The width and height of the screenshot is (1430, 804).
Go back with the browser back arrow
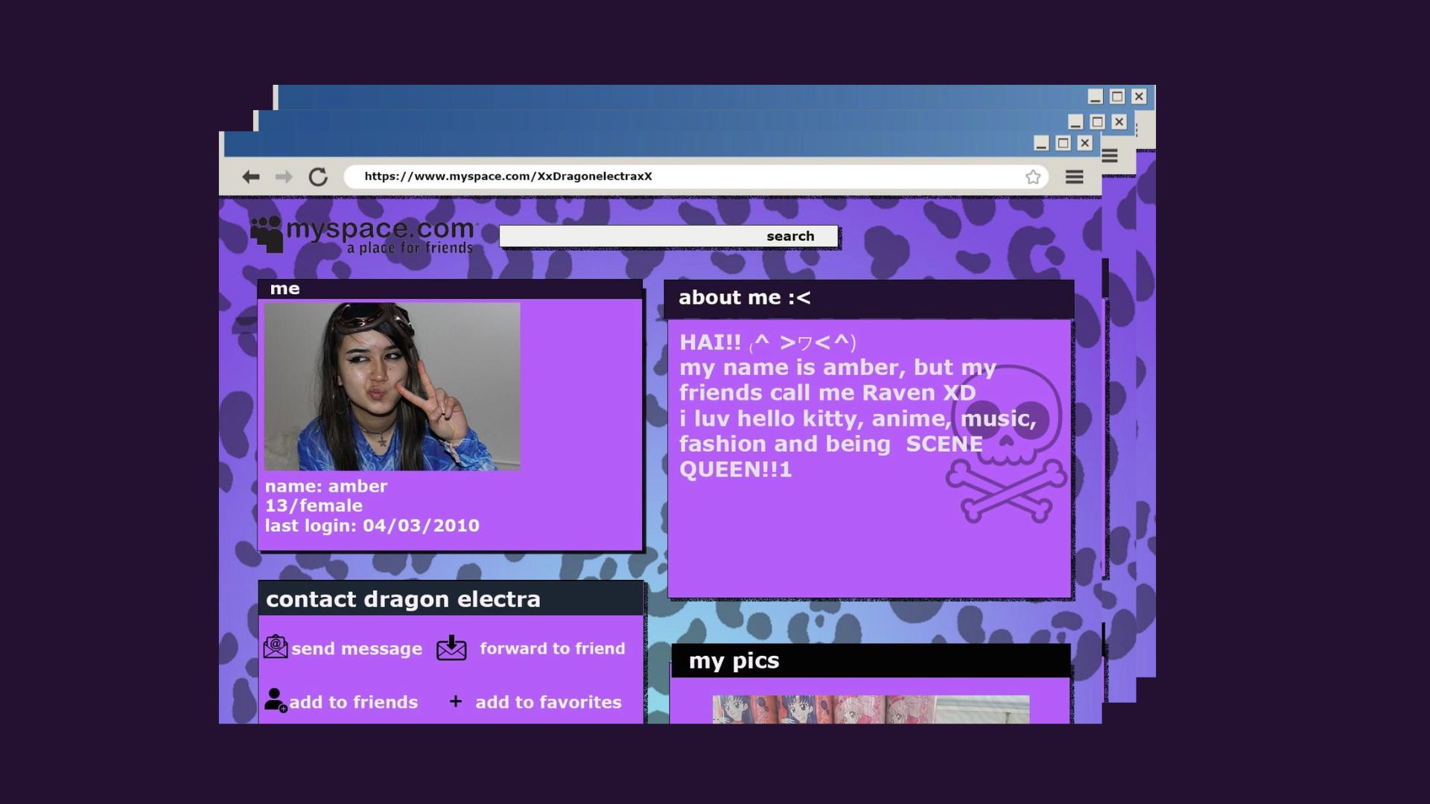[250, 177]
